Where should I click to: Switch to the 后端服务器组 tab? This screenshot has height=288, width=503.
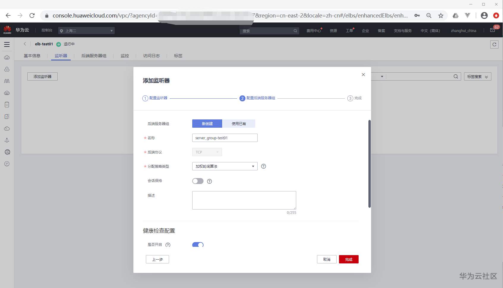94,56
